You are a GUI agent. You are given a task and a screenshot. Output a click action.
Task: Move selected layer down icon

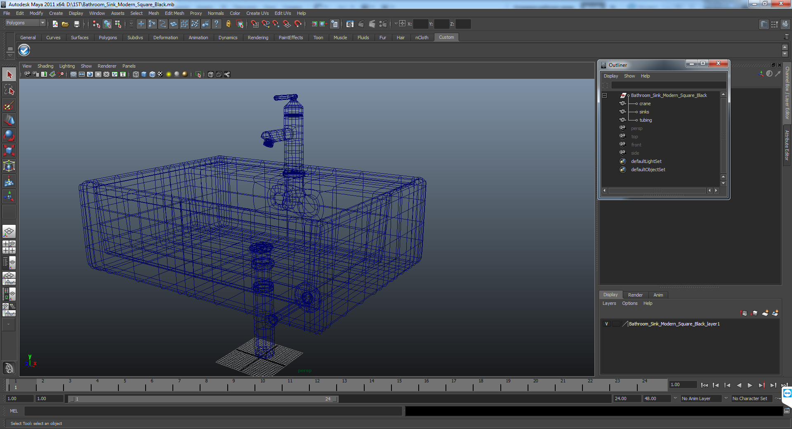tap(754, 313)
